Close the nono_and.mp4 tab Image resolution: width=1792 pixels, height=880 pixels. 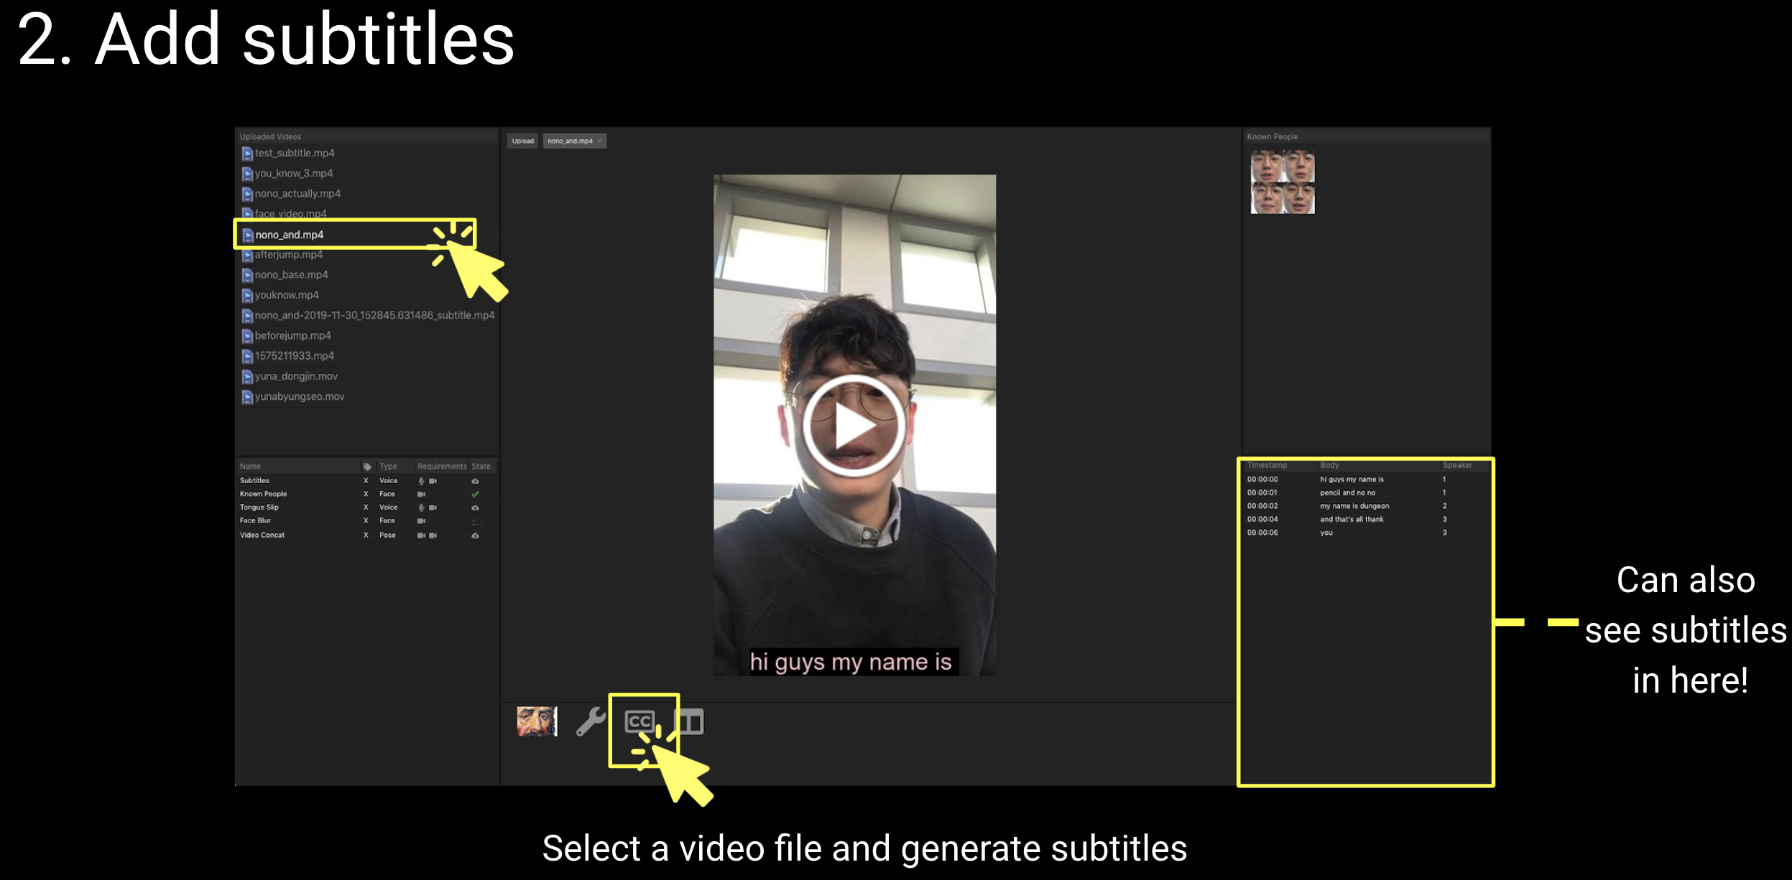600,141
